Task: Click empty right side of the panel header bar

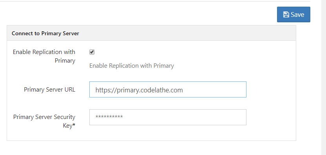Action: pos(187,33)
